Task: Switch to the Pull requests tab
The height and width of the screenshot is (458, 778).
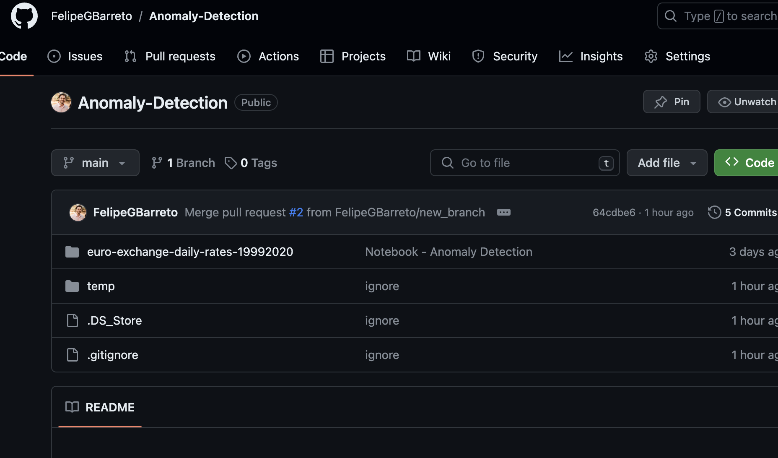Action: tap(170, 56)
